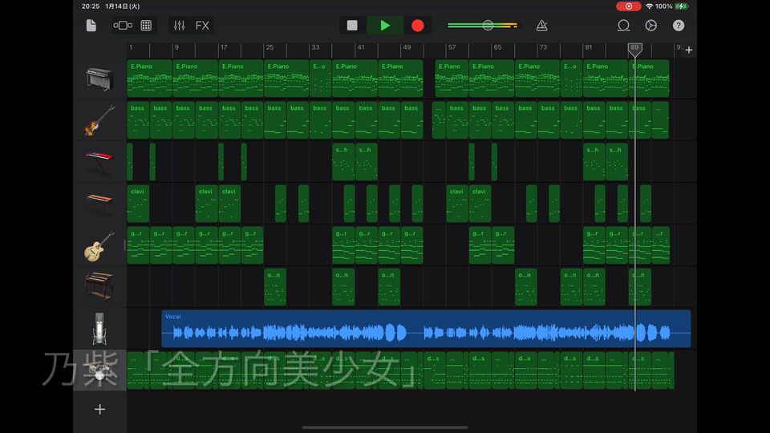Select the red keyboard synth track icon

[99, 163]
